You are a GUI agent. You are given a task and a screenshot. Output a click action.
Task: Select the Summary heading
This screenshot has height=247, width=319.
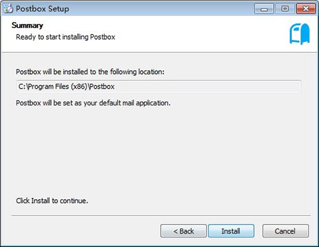(x=27, y=26)
